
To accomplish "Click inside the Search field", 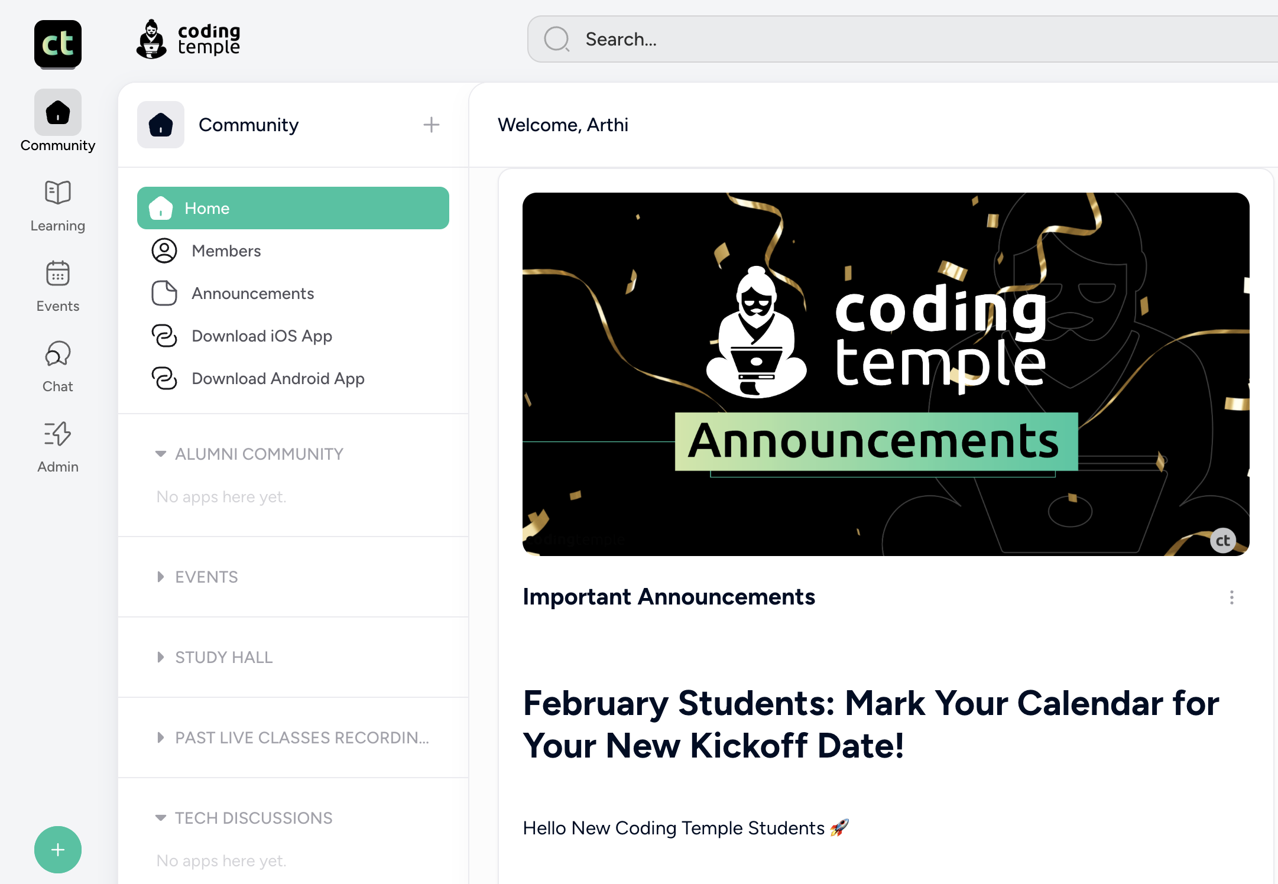I will [x=768, y=39].
